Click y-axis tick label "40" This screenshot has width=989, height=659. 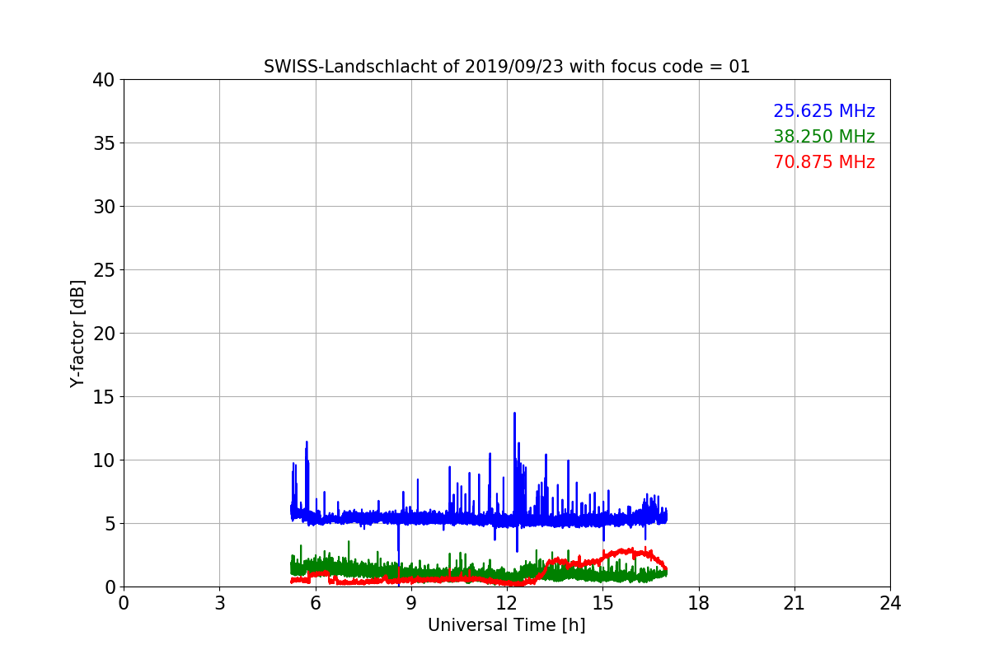103,80
